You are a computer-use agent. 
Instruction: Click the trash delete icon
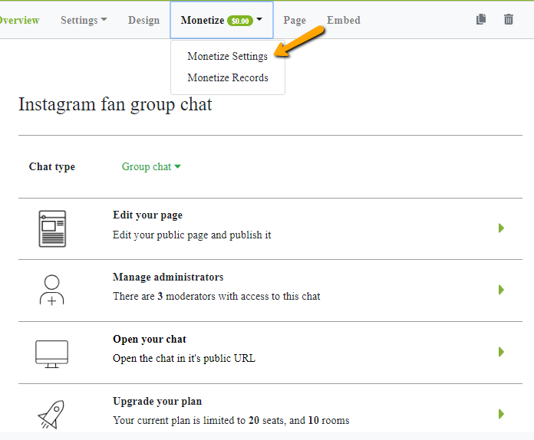click(x=509, y=19)
